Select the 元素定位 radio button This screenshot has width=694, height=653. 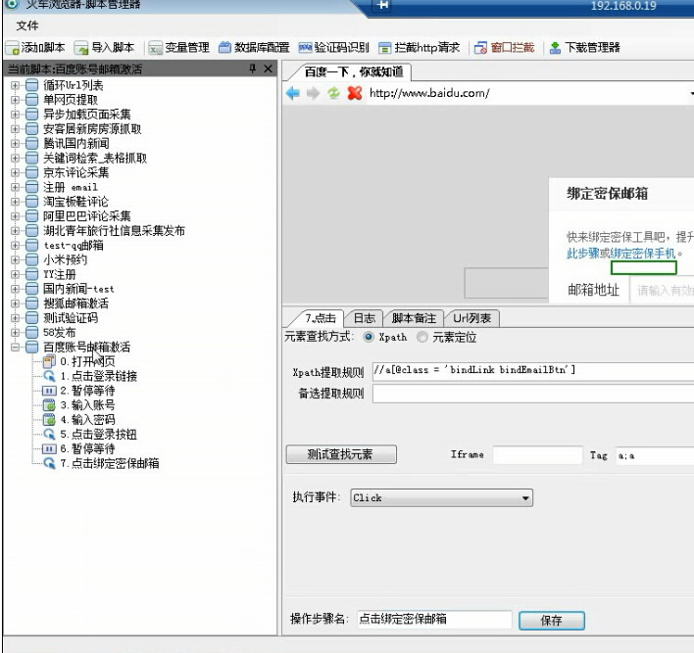click(422, 338)
